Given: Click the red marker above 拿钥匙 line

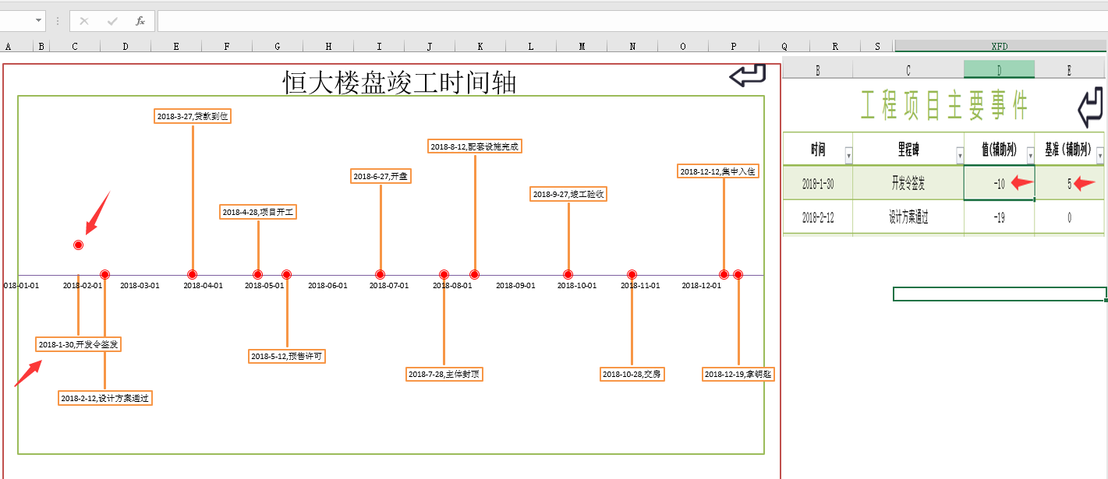Looking at the screenshot, I should (738, 274).
